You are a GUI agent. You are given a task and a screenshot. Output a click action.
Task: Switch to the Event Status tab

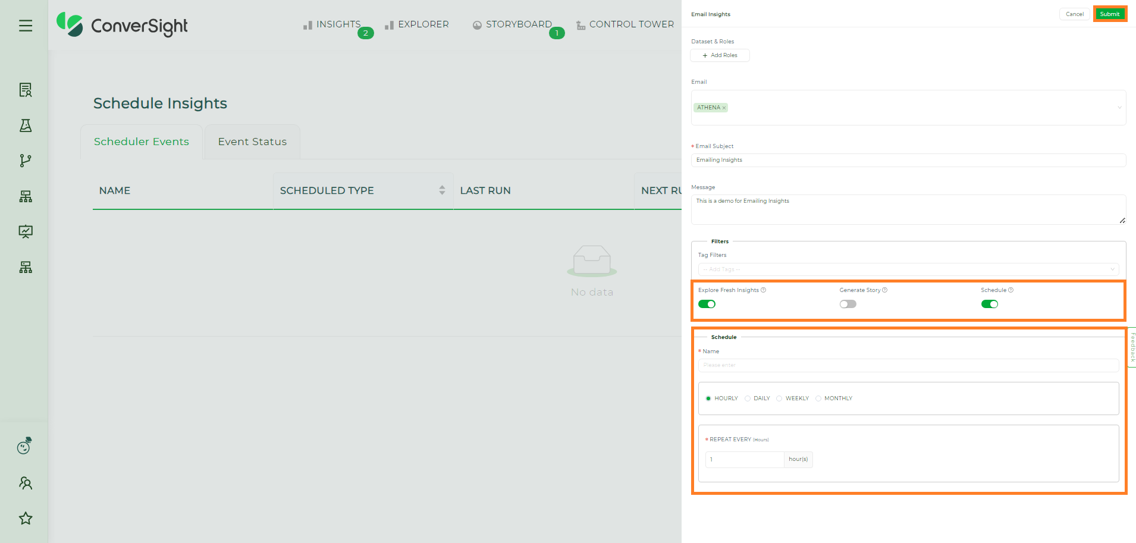pyautogui.click(x=252, y=142)
